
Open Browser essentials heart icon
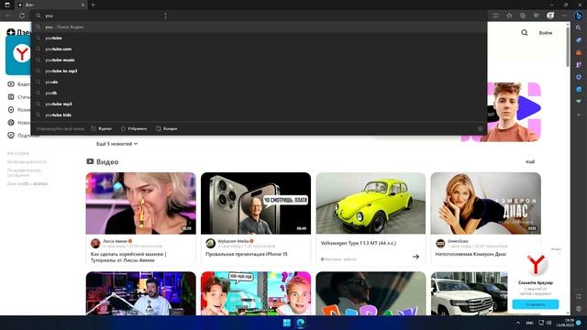point(536,16)
